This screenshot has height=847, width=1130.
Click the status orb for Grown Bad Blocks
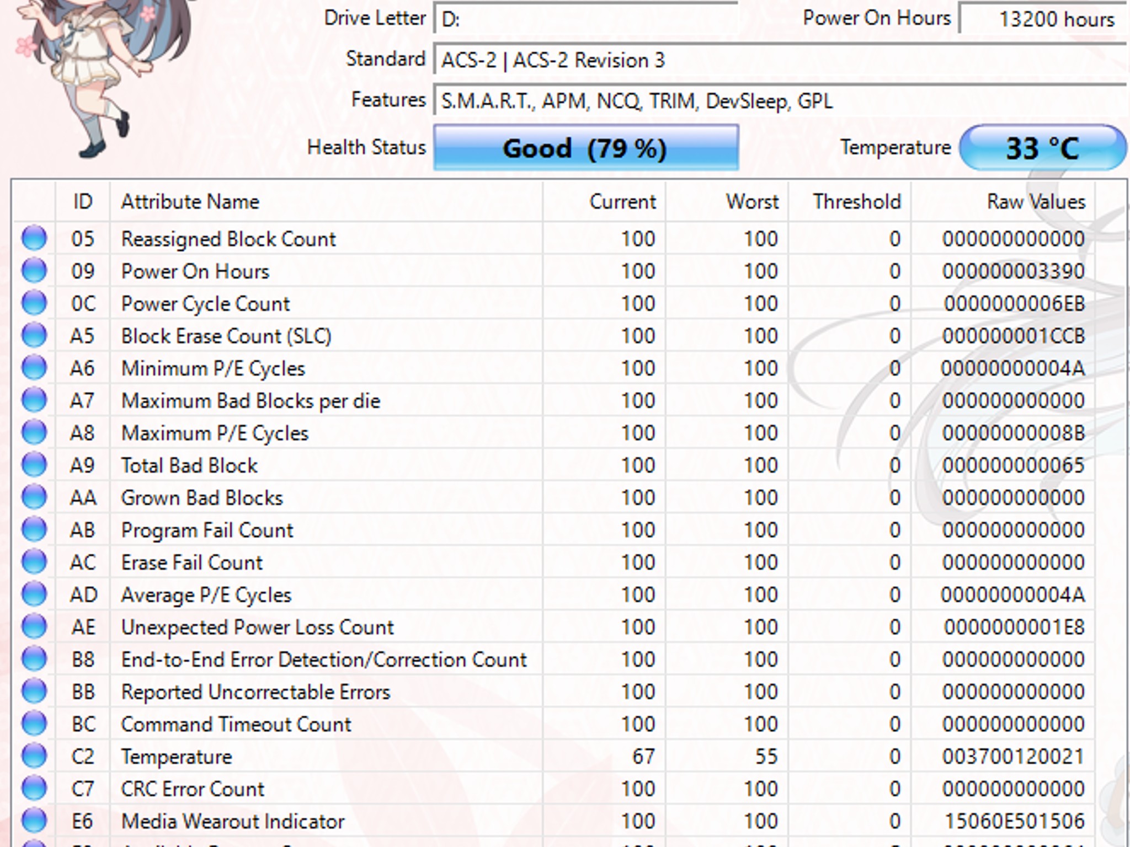coord(34,497)
